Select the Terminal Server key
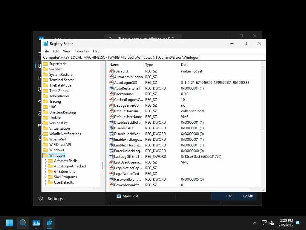The width and height of the screenshot is (306, 230). point(61,80)
